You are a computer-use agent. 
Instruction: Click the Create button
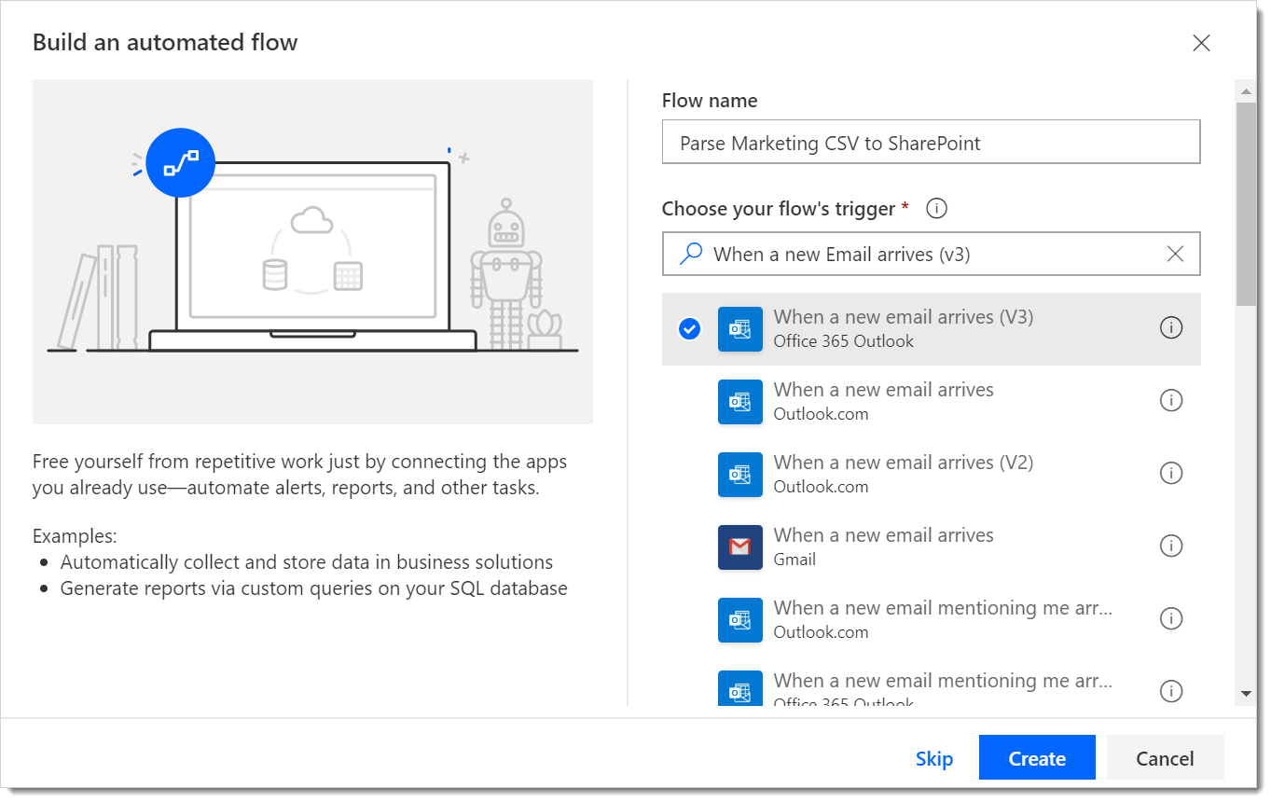point(1037,758)
